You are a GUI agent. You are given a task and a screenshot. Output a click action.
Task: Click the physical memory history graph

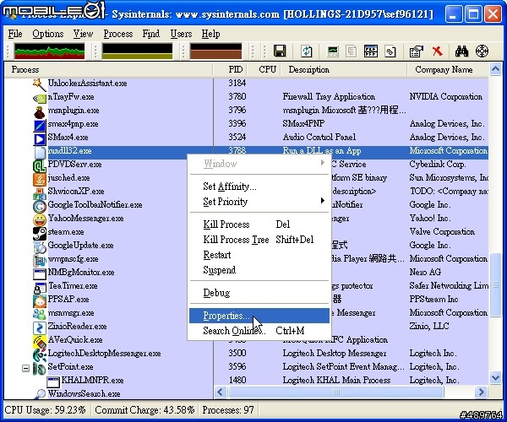(215, 51)
